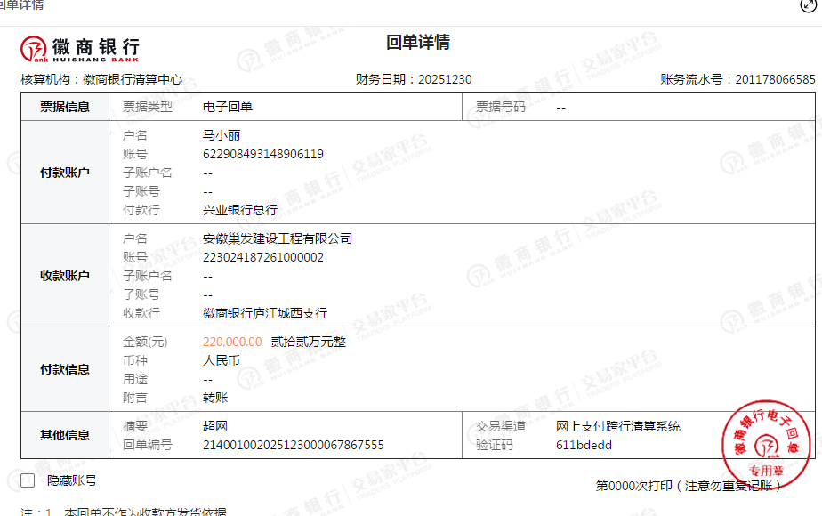Click the accounting date 20251230
The image size is (822, 516).
pos(444,79)
